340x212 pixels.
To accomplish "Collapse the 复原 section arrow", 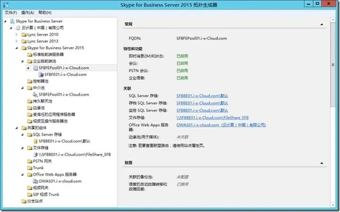I will click(322, 163).
